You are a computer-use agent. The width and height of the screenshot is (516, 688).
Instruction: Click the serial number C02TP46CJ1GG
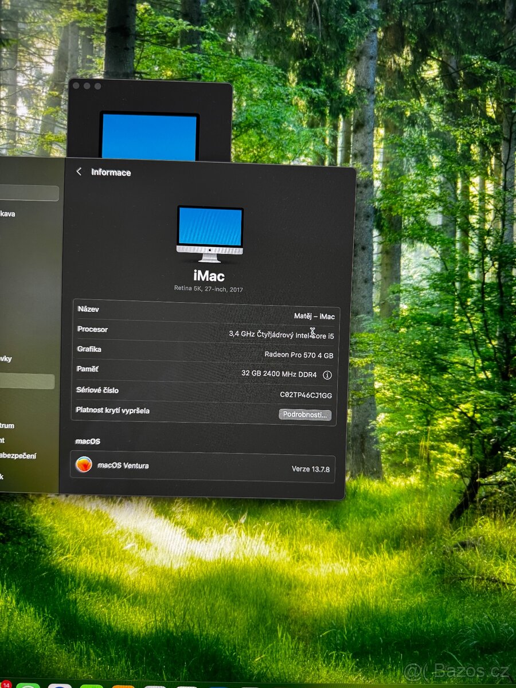306,395
